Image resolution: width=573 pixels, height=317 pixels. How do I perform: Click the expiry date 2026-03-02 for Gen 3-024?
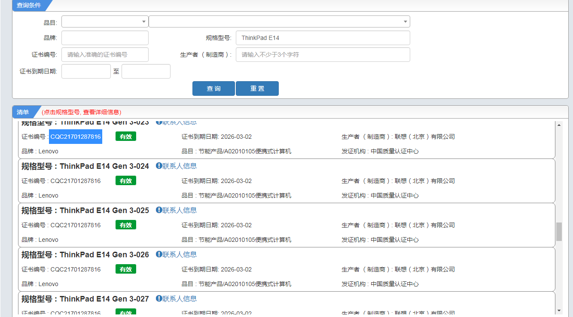(x=236, y=181)
